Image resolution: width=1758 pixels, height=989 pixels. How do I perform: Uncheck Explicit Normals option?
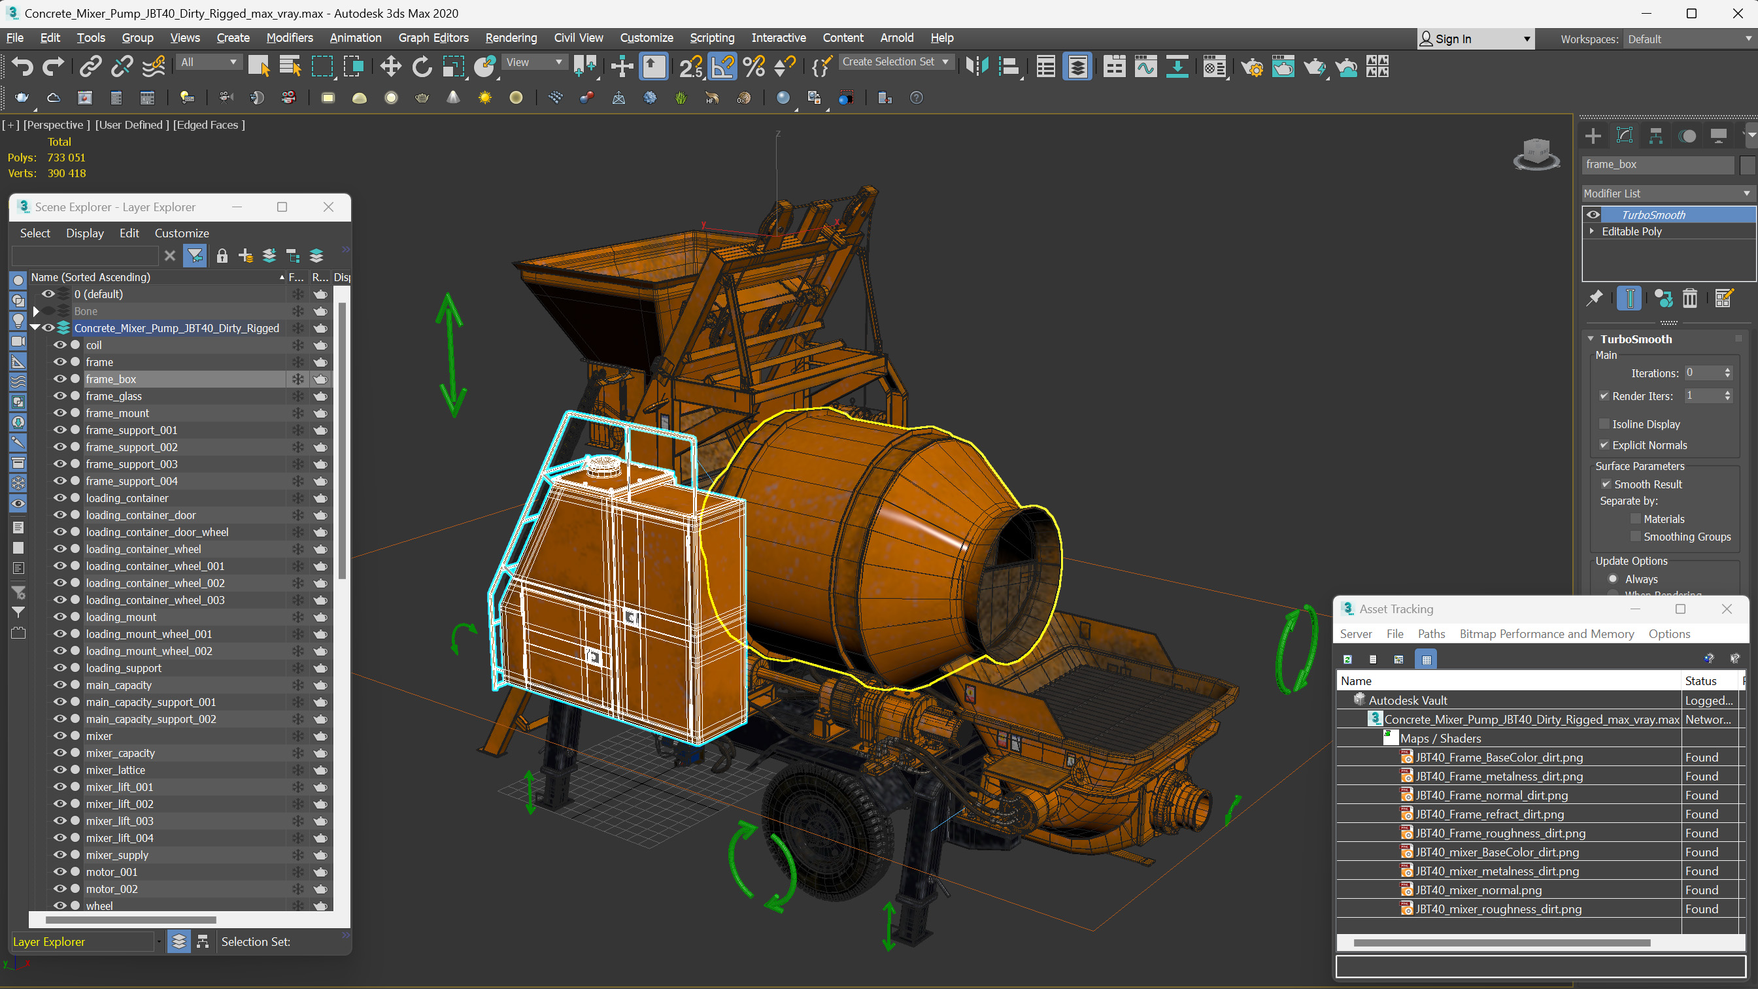pyautogui.click(x=1604, y=445)
